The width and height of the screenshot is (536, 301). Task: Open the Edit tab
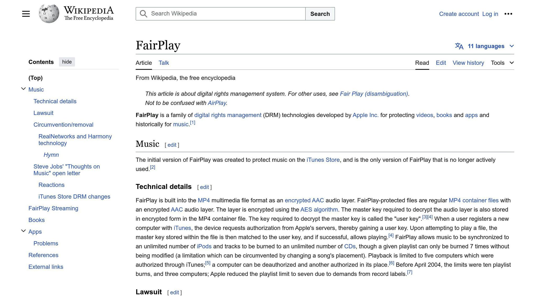[441, 63]
